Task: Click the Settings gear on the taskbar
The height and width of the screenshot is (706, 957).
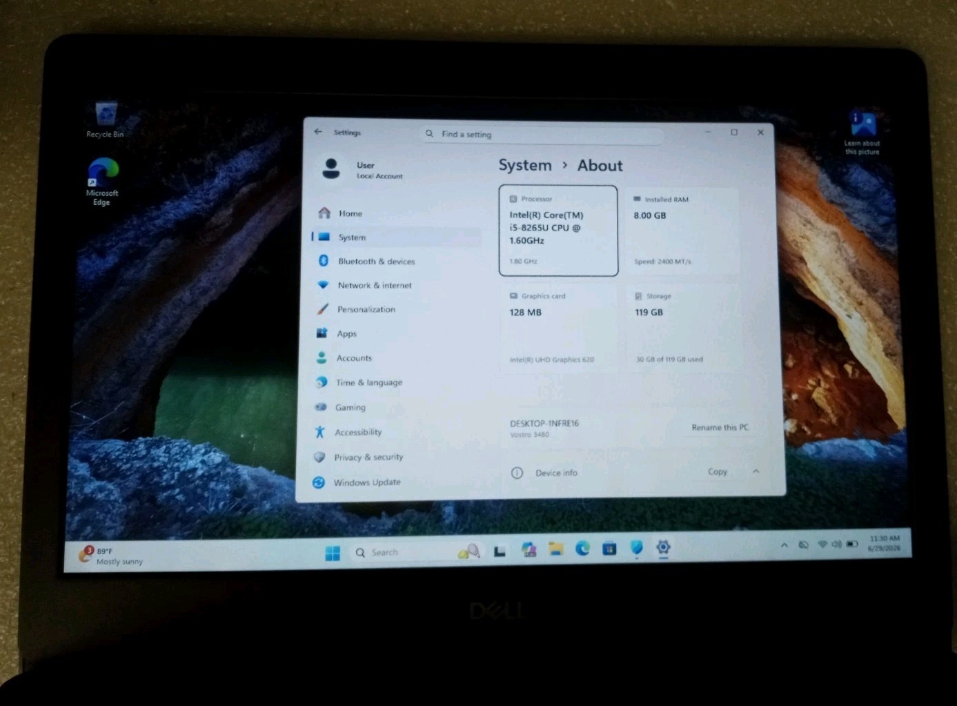Action: (663, 547)
